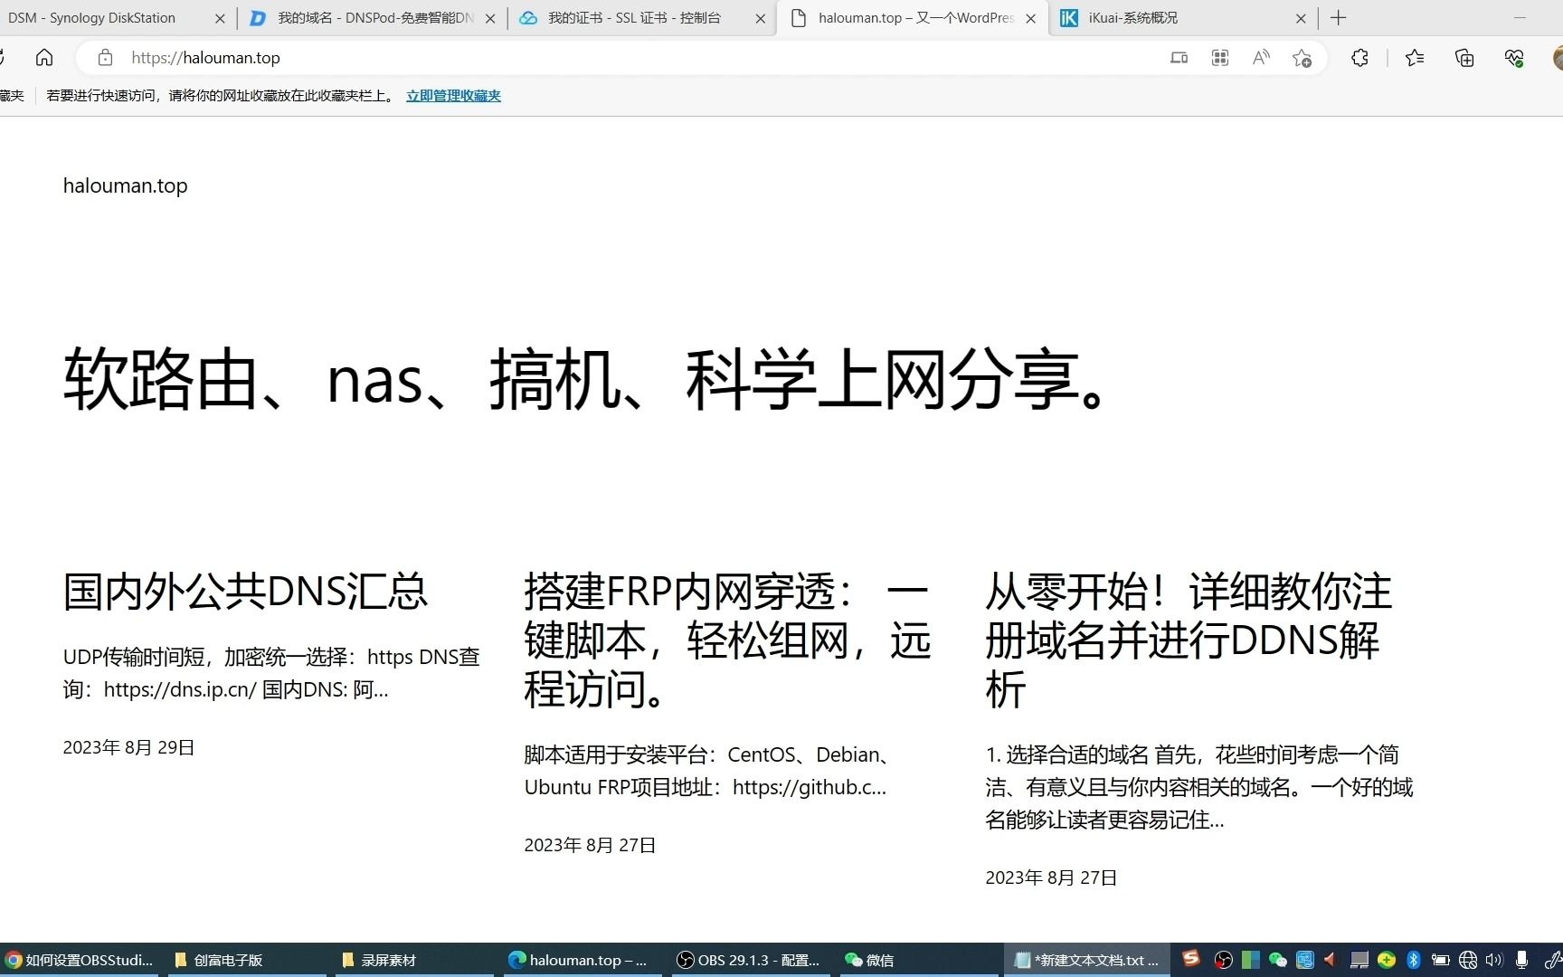Click the 立即管理收藏夹 link

(x=453, y=96)
